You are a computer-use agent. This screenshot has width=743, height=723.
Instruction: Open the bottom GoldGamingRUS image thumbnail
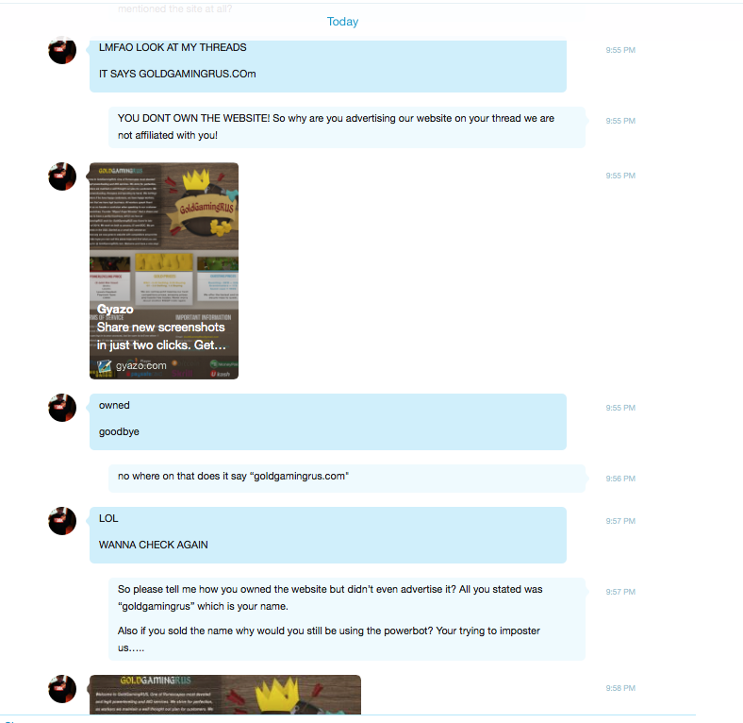225,695
